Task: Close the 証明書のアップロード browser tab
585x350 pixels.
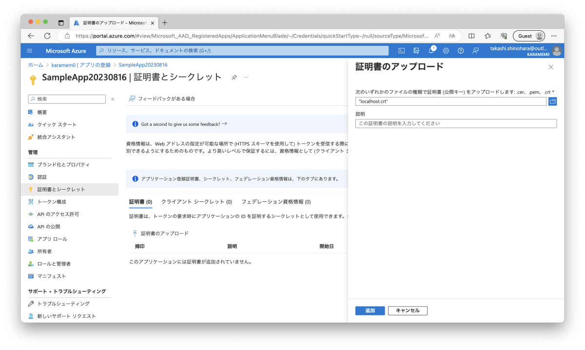Action: point(152,23)
